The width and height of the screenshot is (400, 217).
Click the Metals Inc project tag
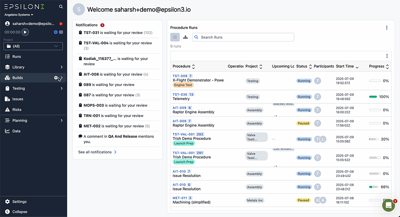click(x=255, y=200)
